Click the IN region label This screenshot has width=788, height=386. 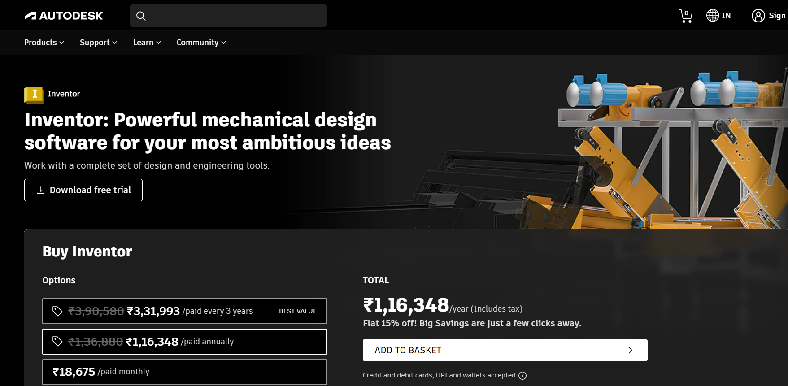(726, 16)
